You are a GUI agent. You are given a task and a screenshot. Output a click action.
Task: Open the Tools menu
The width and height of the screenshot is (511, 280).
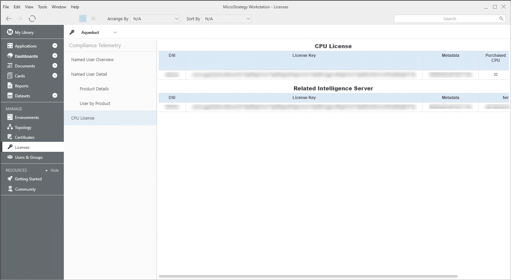[42, 7]
